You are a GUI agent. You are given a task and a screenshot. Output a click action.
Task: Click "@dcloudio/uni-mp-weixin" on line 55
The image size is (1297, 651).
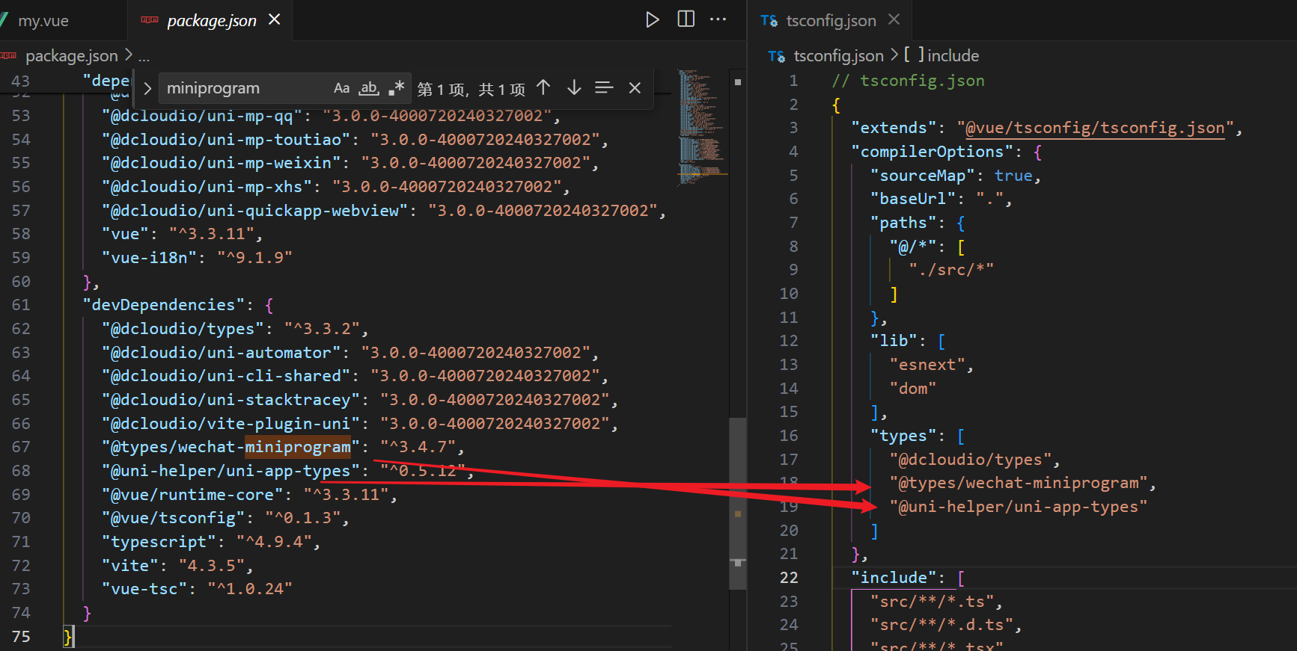coord(222,163)
